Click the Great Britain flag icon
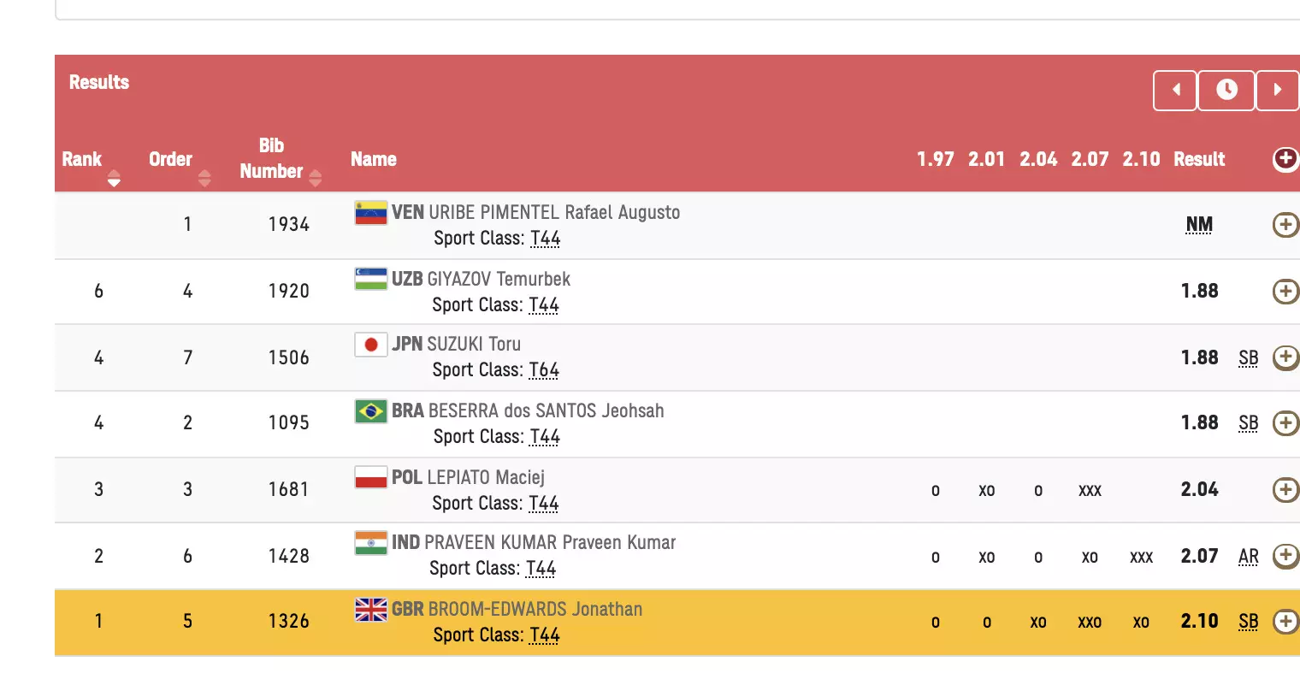 (371, 610)
